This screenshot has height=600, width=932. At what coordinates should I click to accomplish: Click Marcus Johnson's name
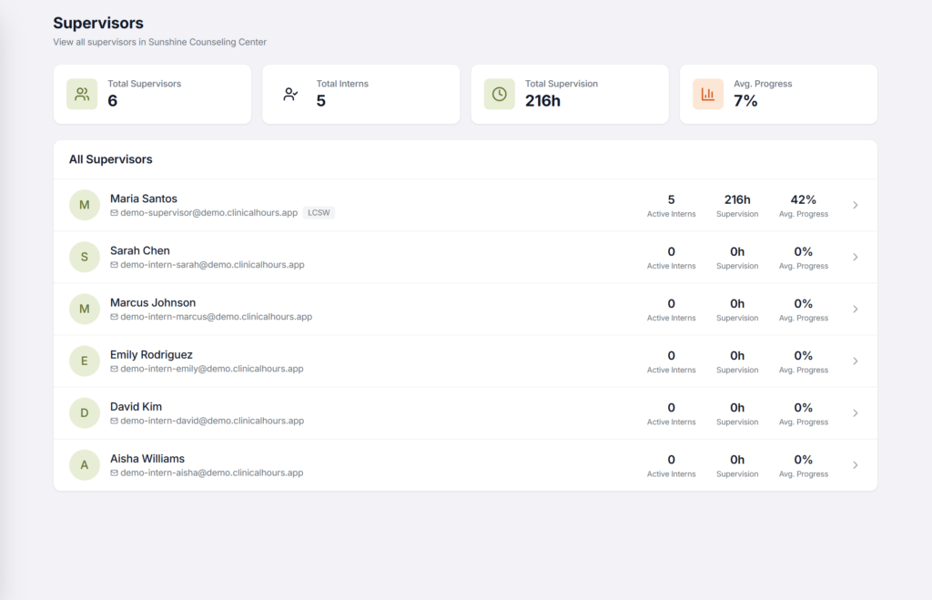tap(152, 302)
